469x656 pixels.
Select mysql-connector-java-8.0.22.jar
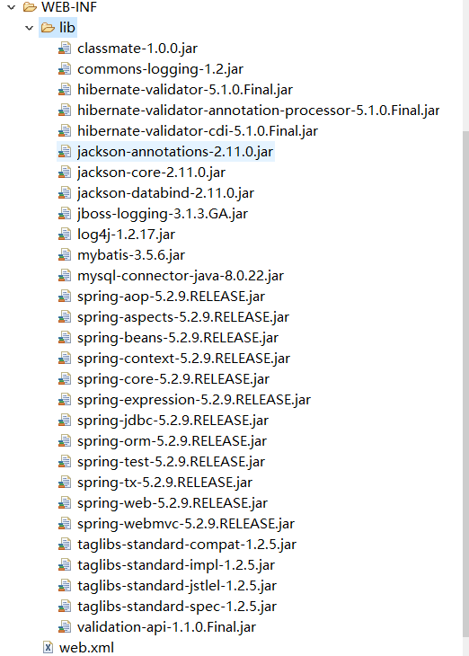[181, 276]
